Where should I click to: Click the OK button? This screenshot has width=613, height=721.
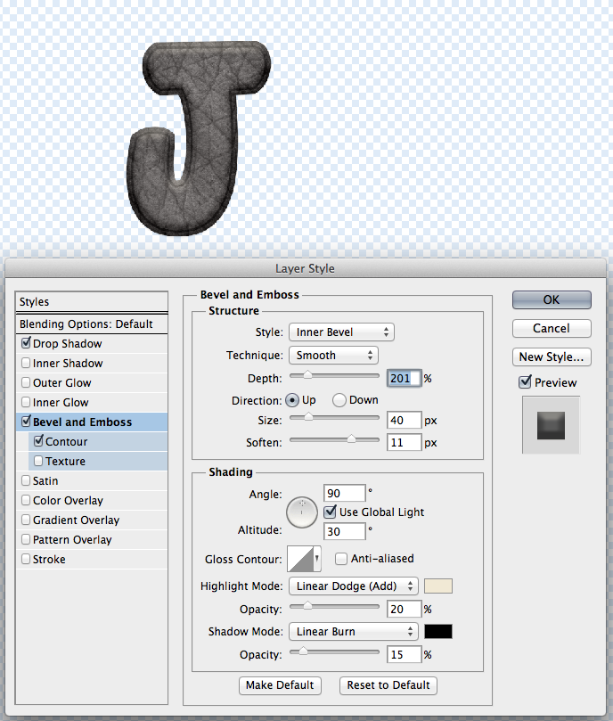(x=552, y=299)
